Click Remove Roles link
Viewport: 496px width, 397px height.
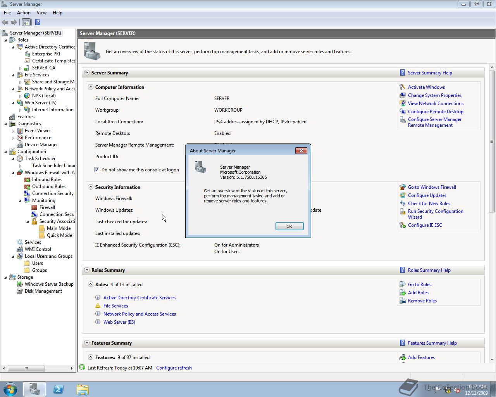pos(422,301)
